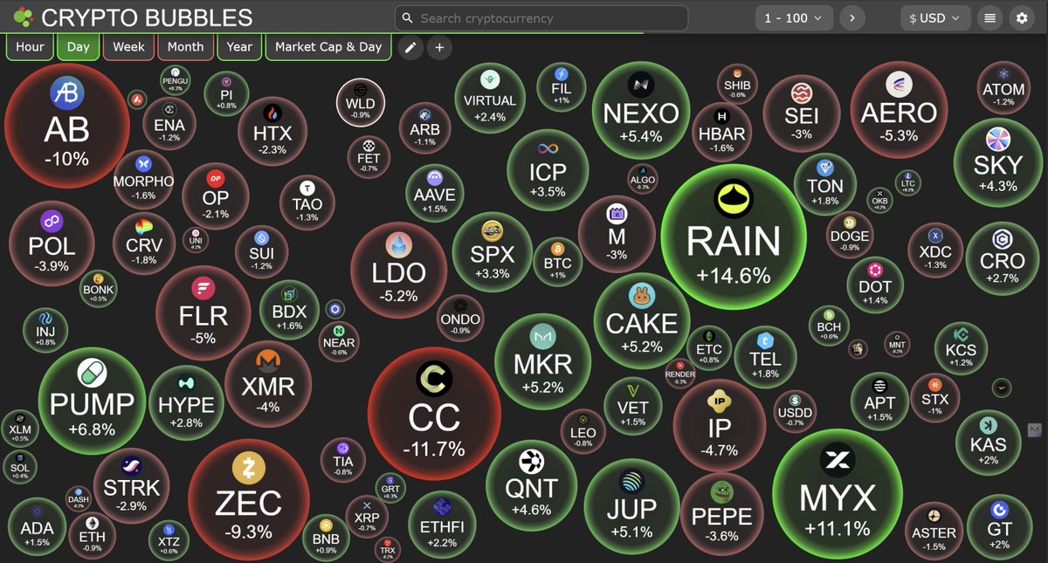Select the QNT bubble
The height and width of the screenshot is (563, 1048).
[x=531, y=484]
